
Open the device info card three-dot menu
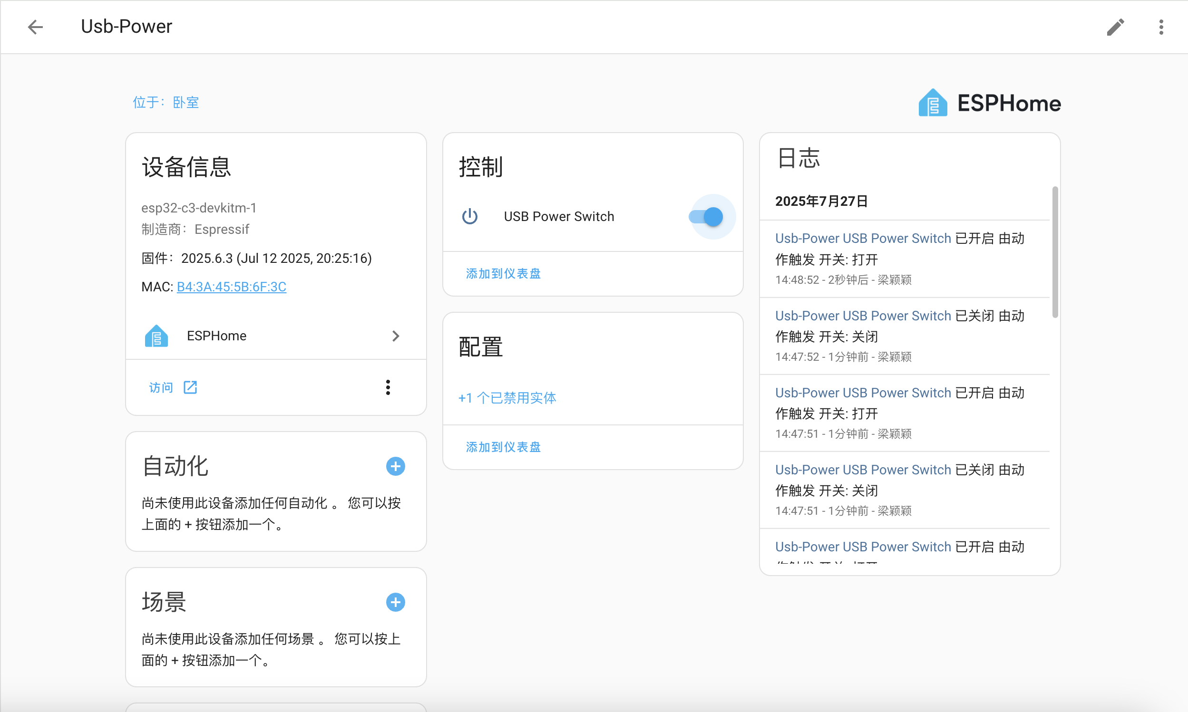[388, 387]
